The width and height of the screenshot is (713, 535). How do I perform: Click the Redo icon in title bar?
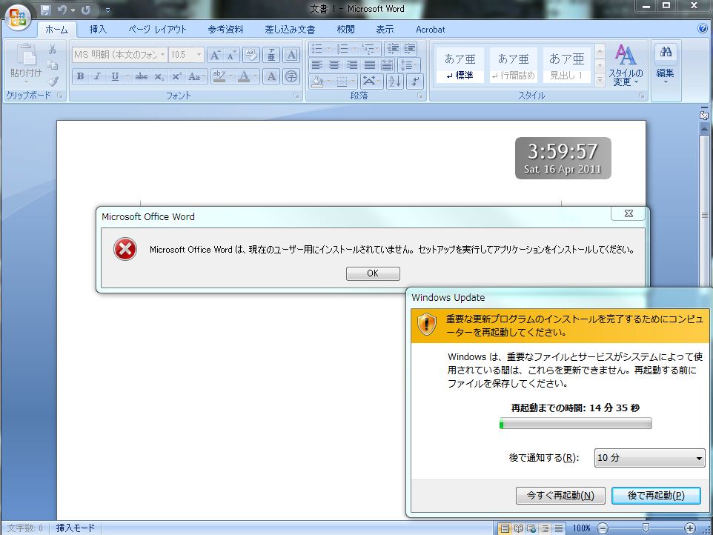point(86,10)
